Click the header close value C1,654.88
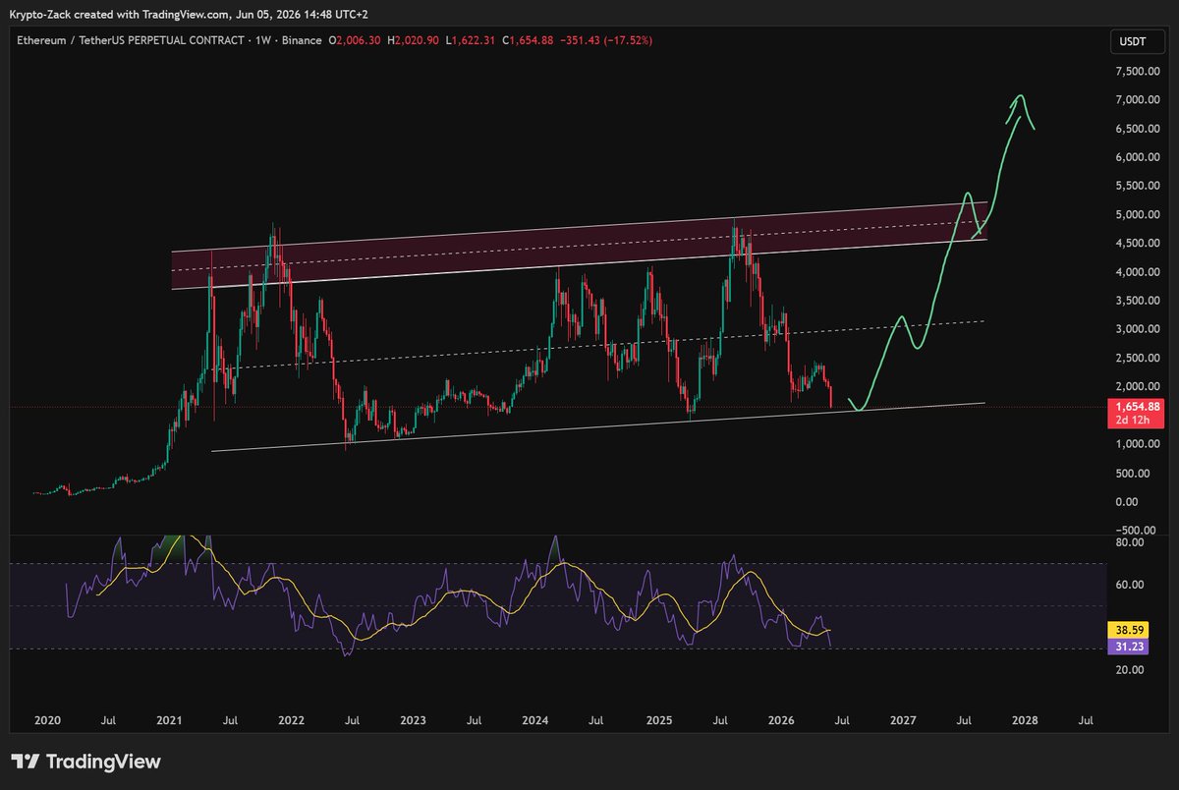 point(528,40)
